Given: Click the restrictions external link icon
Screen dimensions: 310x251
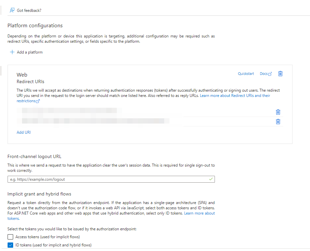Looking at the screenshot, I should pyautogui.click(x=38, y=101).
